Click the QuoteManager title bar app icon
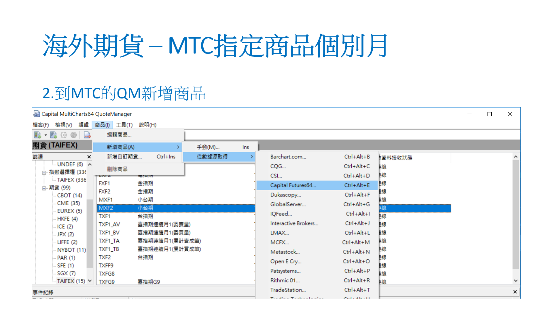The height and width of the screenshot is (311, 553). 36,114
